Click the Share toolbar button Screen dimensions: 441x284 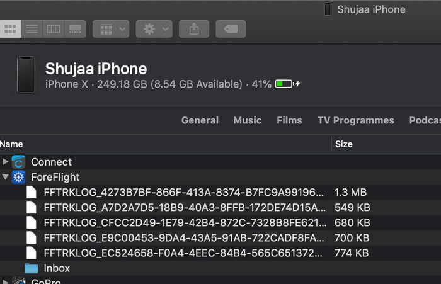pyautogui.click(x=194, y=29)
